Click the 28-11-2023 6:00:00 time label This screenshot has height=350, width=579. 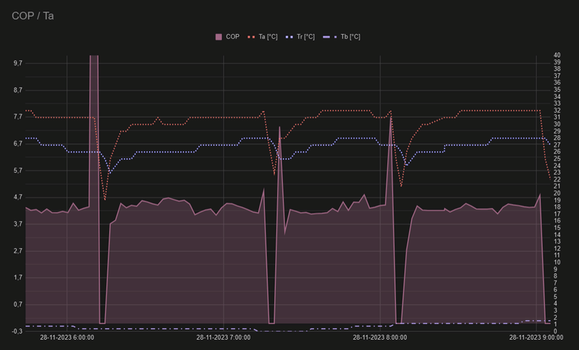[67, 338]
